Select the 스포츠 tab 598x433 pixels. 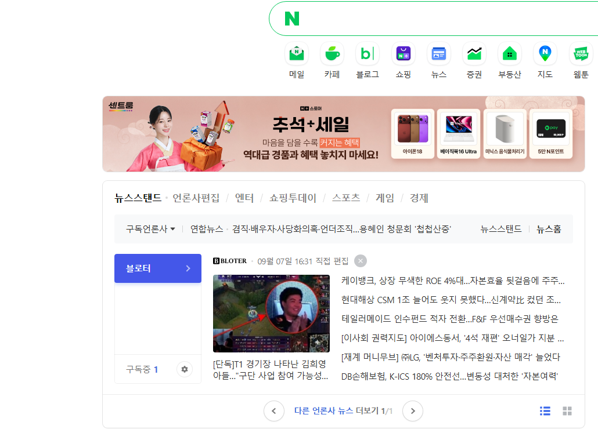tap(346, 198)
